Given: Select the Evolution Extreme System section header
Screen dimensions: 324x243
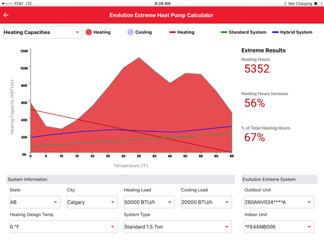Looking at the screenshot, I should coord(279,180).
